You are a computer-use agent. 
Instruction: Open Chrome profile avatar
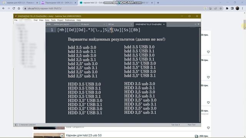[x=238, y=8]
